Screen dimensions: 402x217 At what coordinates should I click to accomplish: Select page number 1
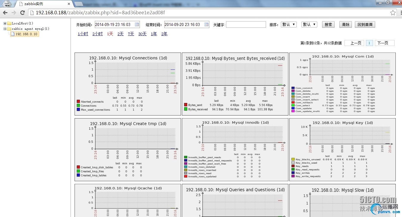click(x=369, y=43)
